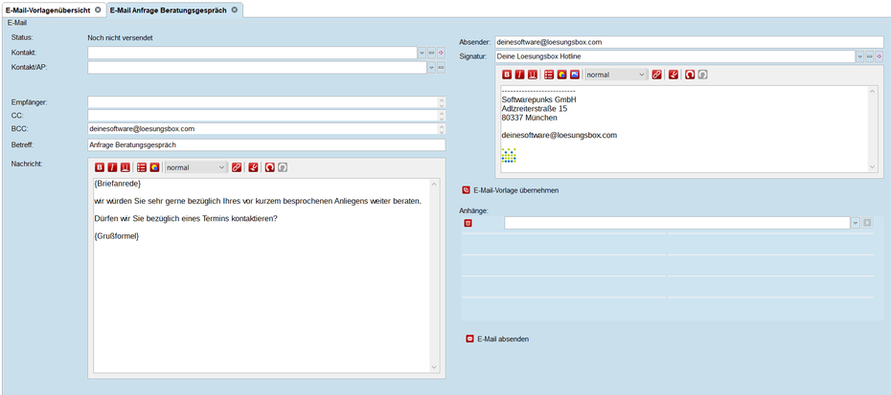Delete attachment with the trash icon
The width and height of the screenshot is (891, 395).
[x=468, y=223]
